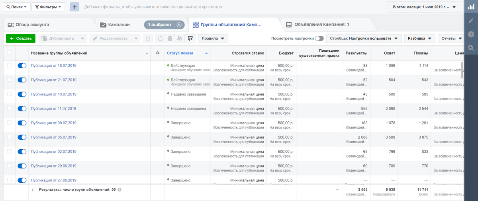Image resolution: width=478 pixels, height=201 pixels.
Task: Open the date range 'В этом месяце' dropdown
Action: tap(425, 7)
